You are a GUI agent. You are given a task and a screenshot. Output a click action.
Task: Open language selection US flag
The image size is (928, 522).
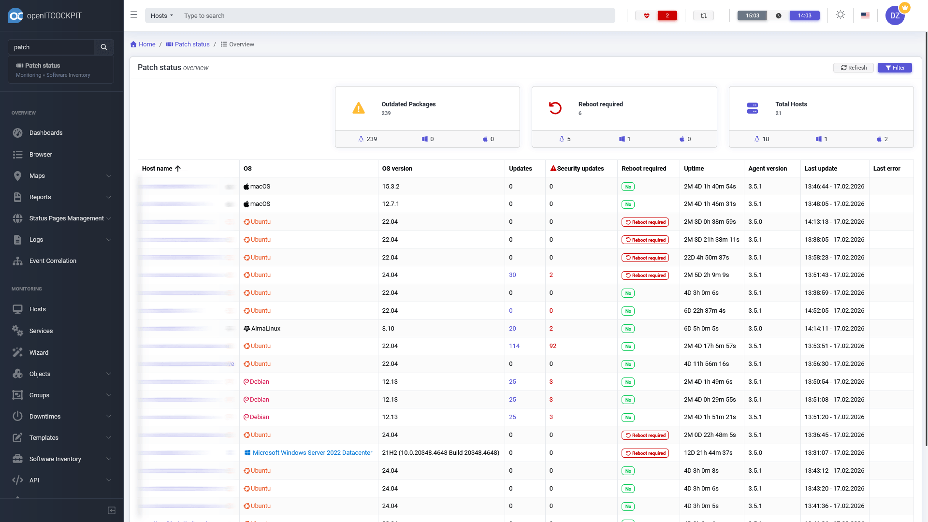[865, 15]
